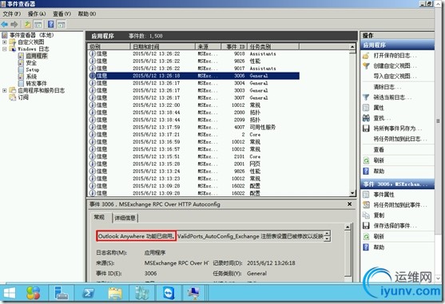Select event 4007 可用性服务 row

[x=193, y=127]
